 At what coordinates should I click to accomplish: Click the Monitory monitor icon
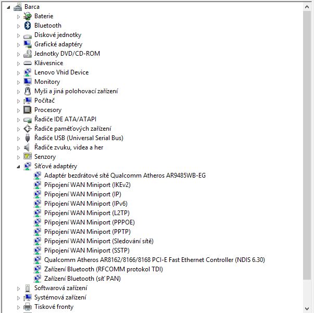click(x=28, y=82)
